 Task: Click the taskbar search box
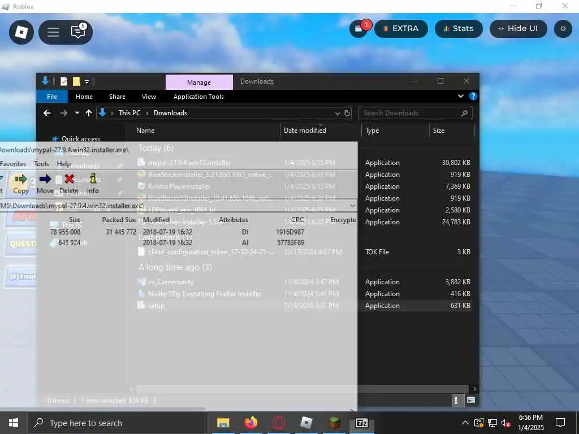pyautogui.click(x=116, y=423)
